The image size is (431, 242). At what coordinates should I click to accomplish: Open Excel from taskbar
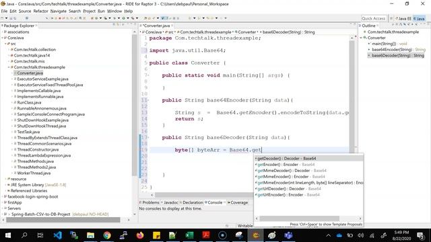pos(189,235)
